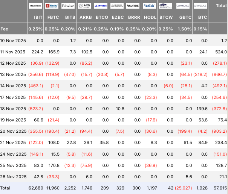The height and width of the screenshot is (194, 228).
Task: Click the (6.0) BTCW value on 14 Nov
Action: (168, 86)
